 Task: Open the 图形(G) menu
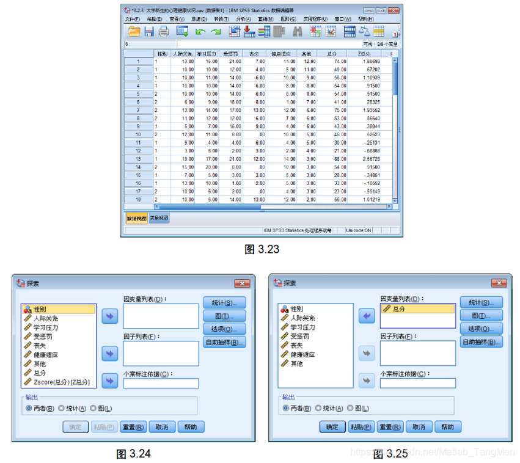pyautogui.click(x=288, y=19)
